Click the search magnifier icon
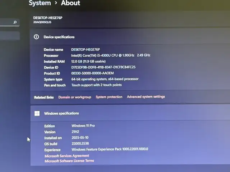Viewport: 230px width, 172px height. [x=15, y=22]
